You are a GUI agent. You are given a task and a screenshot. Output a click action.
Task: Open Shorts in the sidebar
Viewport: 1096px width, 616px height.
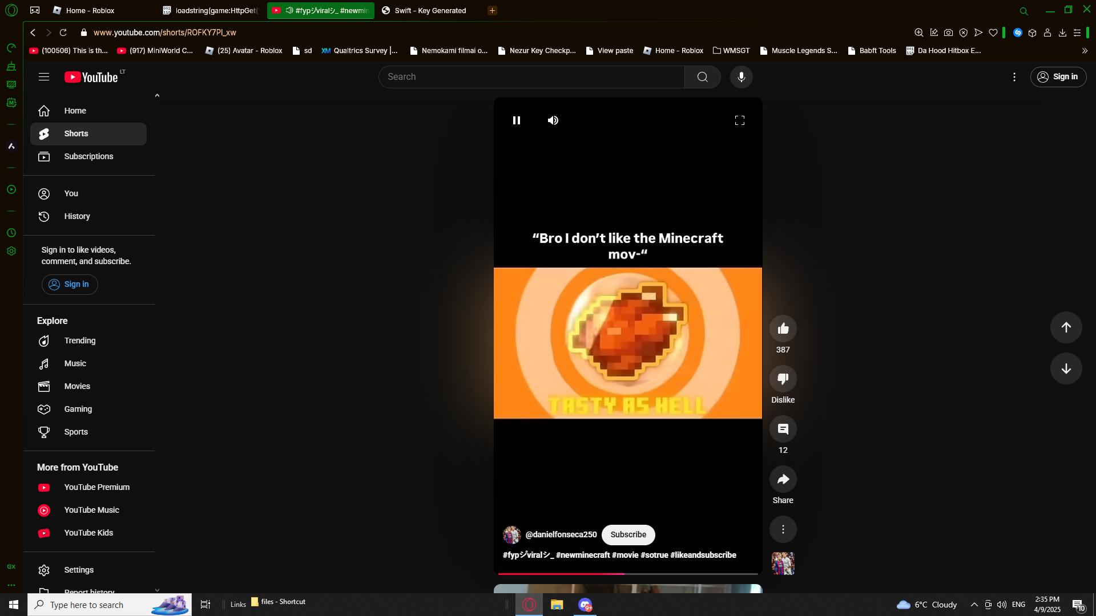(x=88, y=134)
